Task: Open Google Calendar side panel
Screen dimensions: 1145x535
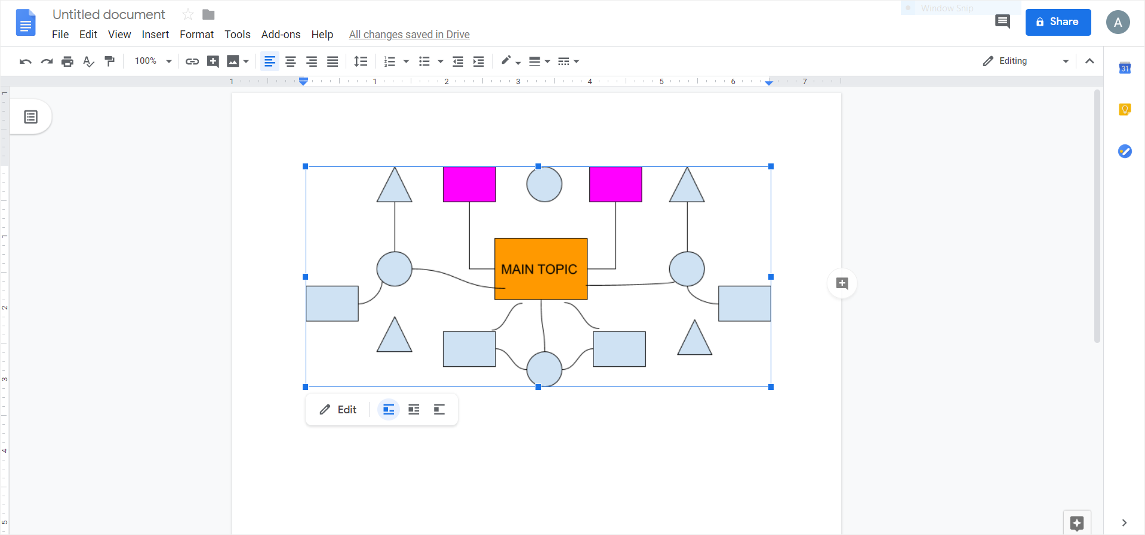Action: (1125, 68)
